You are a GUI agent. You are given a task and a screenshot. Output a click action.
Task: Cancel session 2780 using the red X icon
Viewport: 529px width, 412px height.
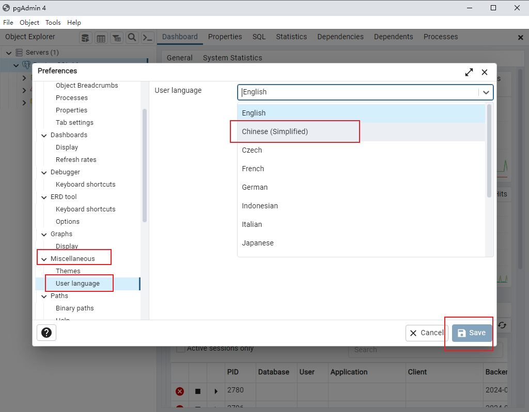(x=179, y=391)
